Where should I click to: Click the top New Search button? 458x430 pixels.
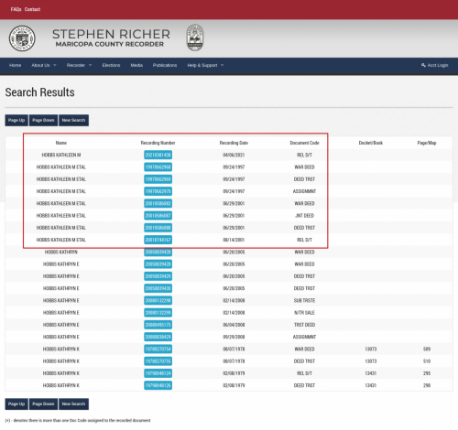coord(73,120)
